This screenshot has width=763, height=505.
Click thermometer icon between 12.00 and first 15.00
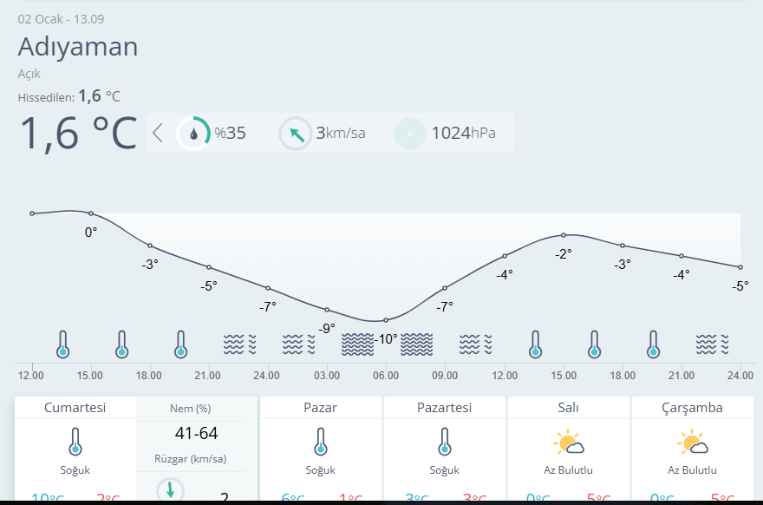coord(62,344)
